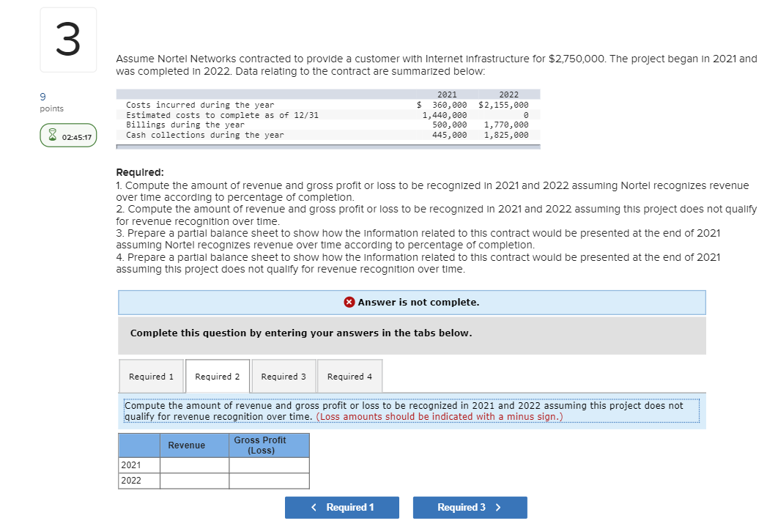Open the Required 3 tab
This screenshot has width=778, height=529.
click(x=284, y=376)
